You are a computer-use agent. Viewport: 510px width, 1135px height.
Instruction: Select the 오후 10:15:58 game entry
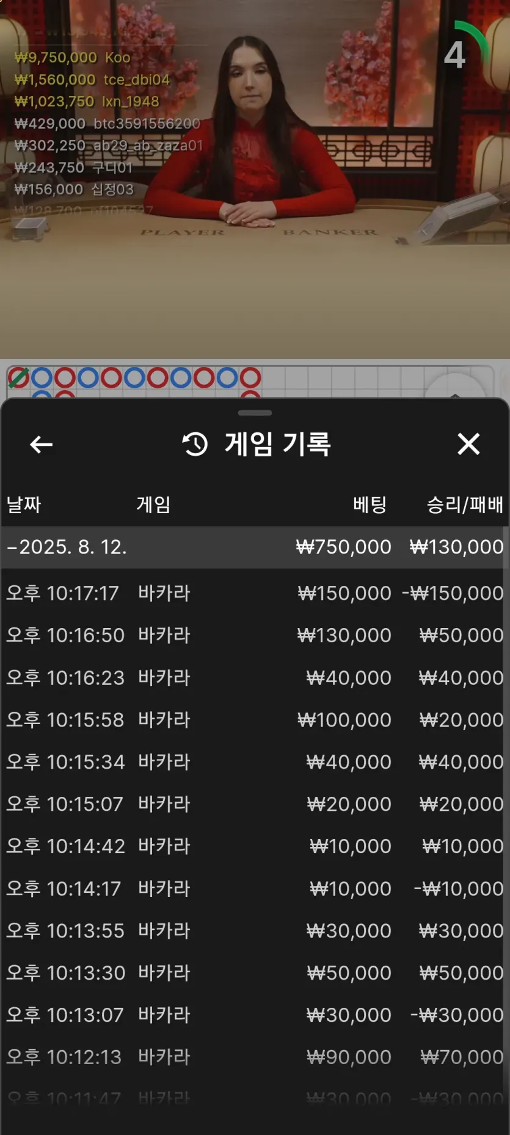[255, 720]
